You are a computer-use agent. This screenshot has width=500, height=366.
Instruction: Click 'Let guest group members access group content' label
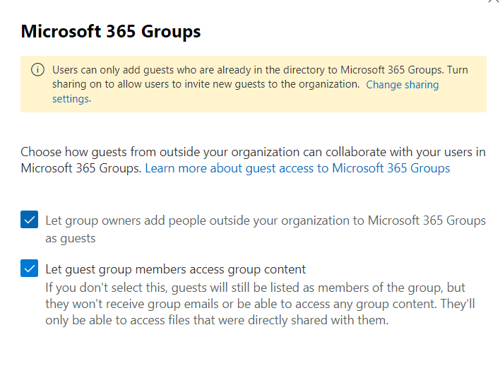click(175, 269)
